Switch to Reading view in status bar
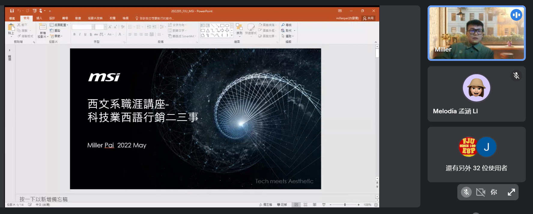533x214 pixels. [314, 205]
